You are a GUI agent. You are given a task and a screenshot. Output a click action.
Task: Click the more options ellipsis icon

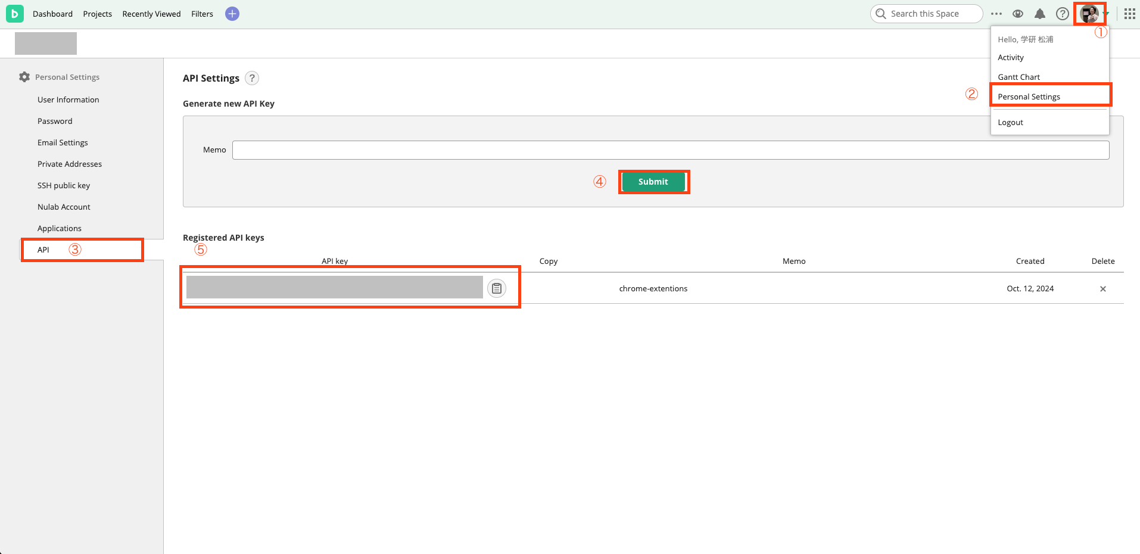click(996, 14)
